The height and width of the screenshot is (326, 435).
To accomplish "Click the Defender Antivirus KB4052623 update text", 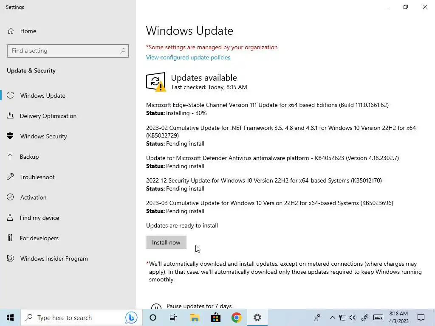I will coord(272,158).
